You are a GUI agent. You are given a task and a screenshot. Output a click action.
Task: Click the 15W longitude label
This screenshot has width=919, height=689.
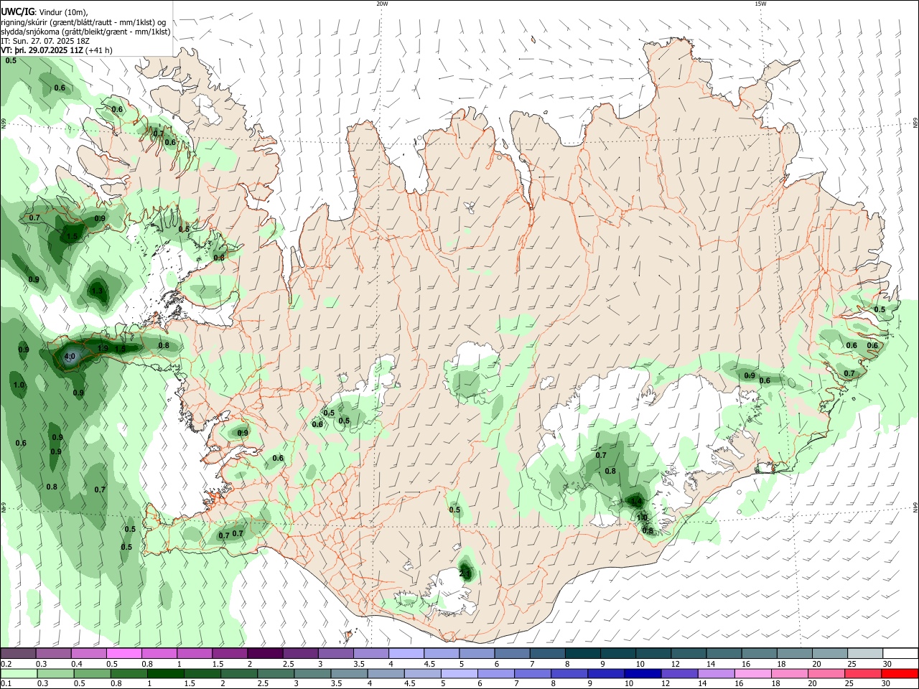(x=760, y=4)
